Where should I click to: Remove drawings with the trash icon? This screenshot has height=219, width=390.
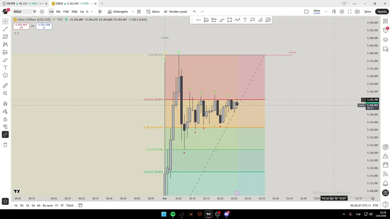tap(5, 145)
